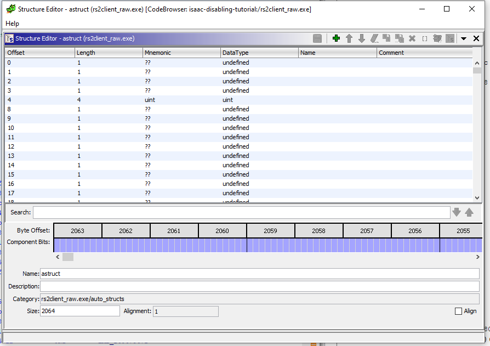
Task: Click the Clear Components eraser icon
Action: click(x=374, y=38)
